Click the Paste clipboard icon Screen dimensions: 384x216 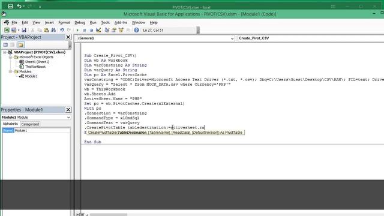tap(46, 30)
